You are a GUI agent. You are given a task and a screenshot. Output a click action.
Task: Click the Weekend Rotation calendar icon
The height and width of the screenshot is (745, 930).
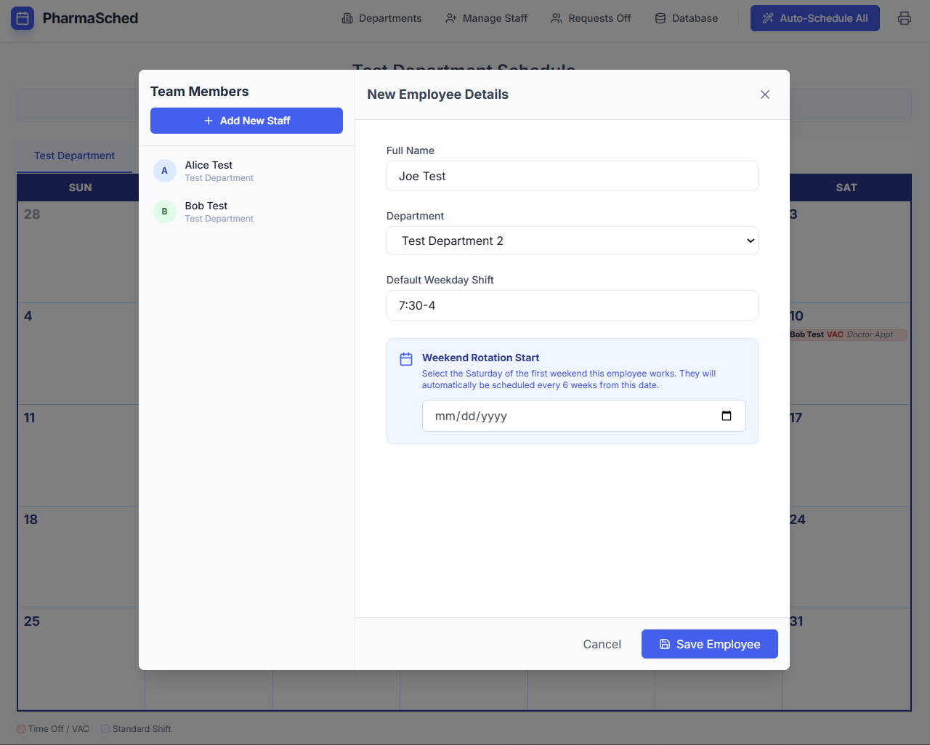406,359
